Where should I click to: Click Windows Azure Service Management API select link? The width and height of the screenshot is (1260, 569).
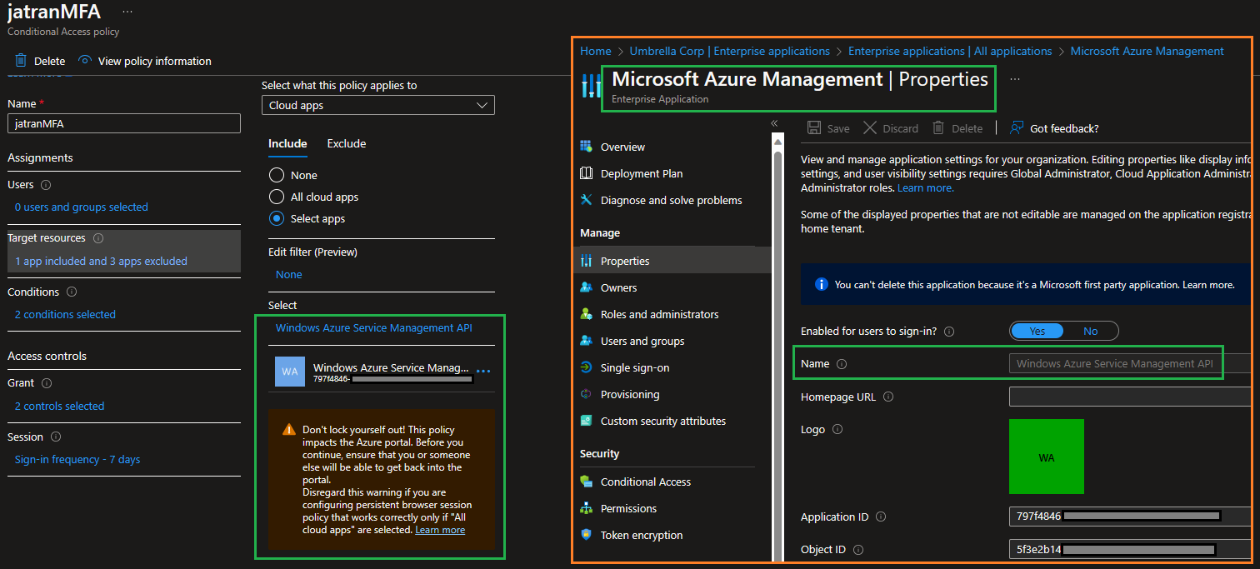click(x=374, y=327)
